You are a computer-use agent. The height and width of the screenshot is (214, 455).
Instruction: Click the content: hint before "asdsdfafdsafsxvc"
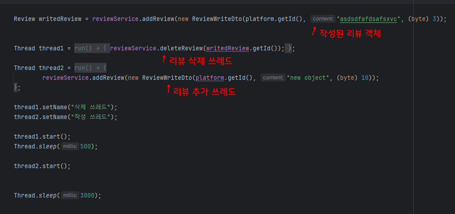pos(323,19)
